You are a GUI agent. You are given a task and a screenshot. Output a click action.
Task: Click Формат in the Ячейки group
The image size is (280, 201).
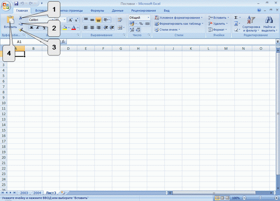coord(217,30)
